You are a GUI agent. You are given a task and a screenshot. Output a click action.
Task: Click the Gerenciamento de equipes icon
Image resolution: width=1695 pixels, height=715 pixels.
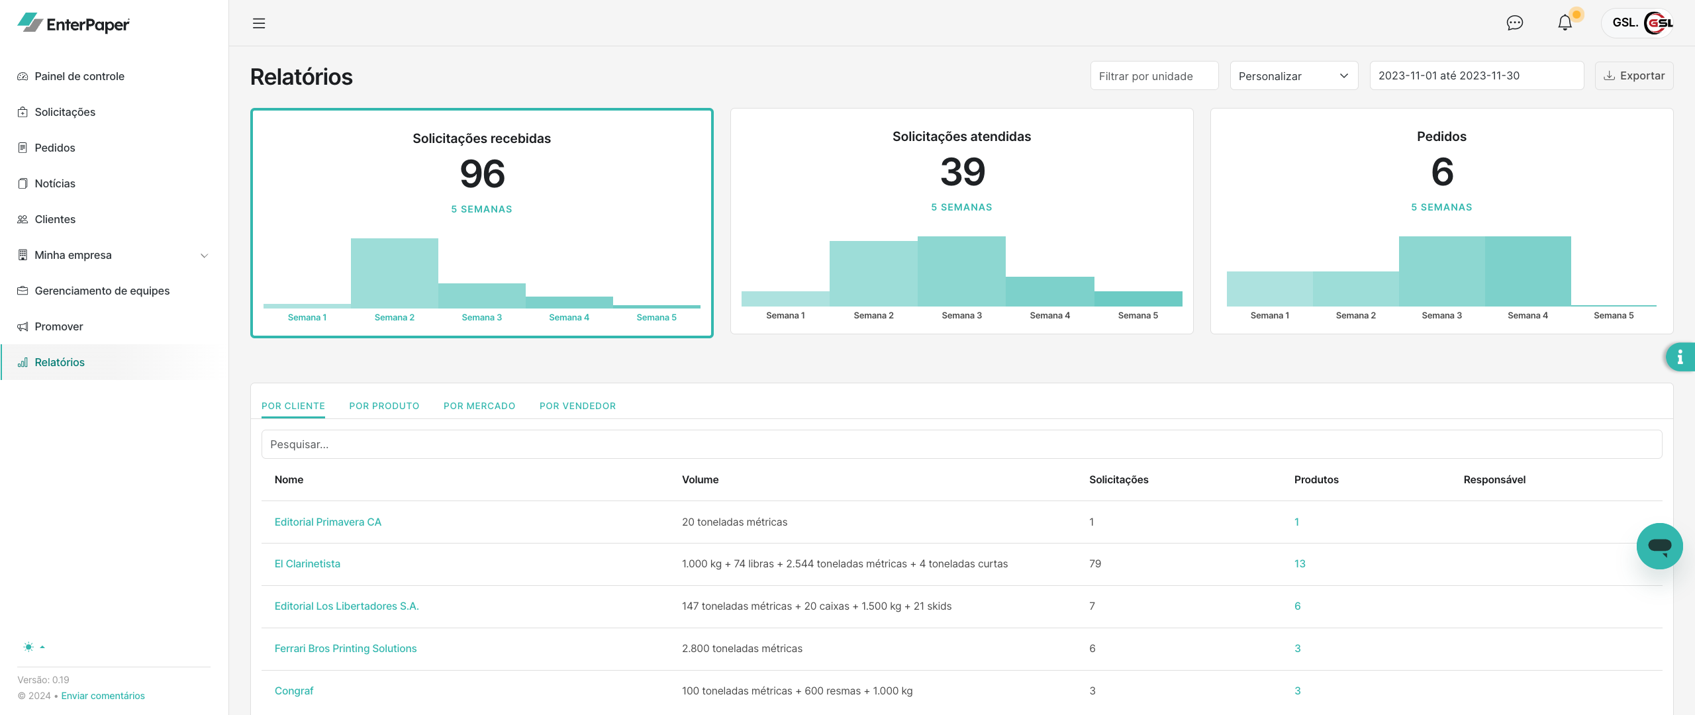[23, 291]
